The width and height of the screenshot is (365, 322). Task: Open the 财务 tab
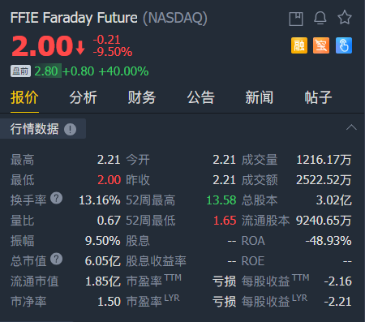142,97
